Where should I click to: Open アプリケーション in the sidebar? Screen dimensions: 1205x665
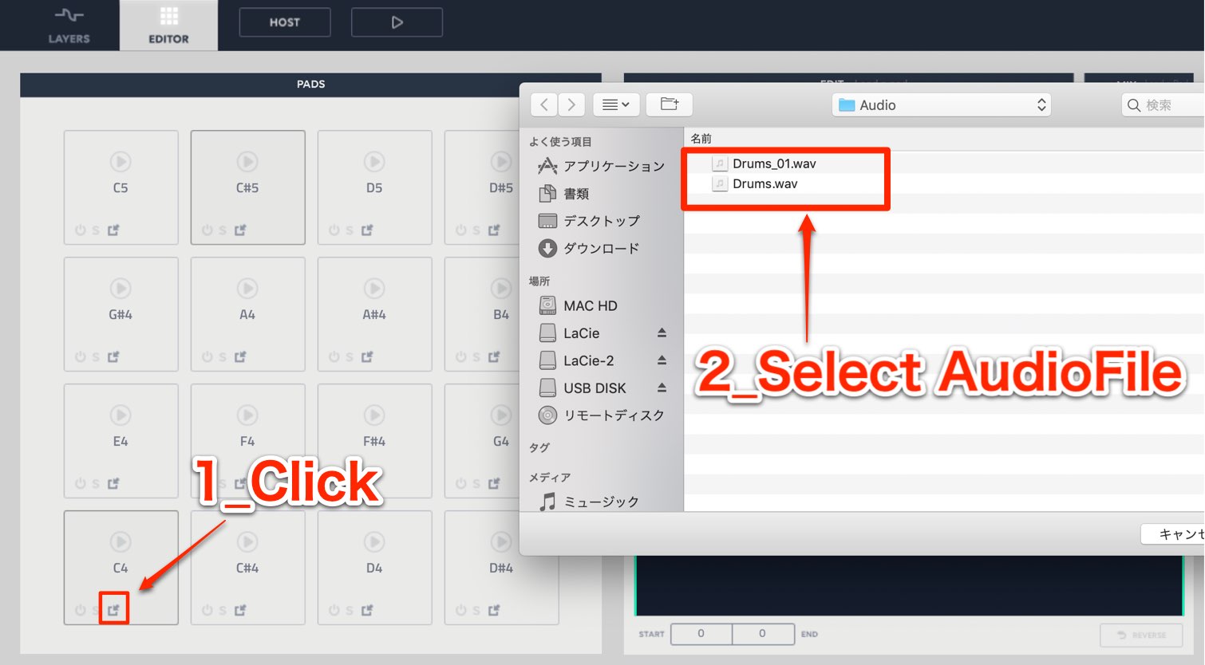click(602, 166)
